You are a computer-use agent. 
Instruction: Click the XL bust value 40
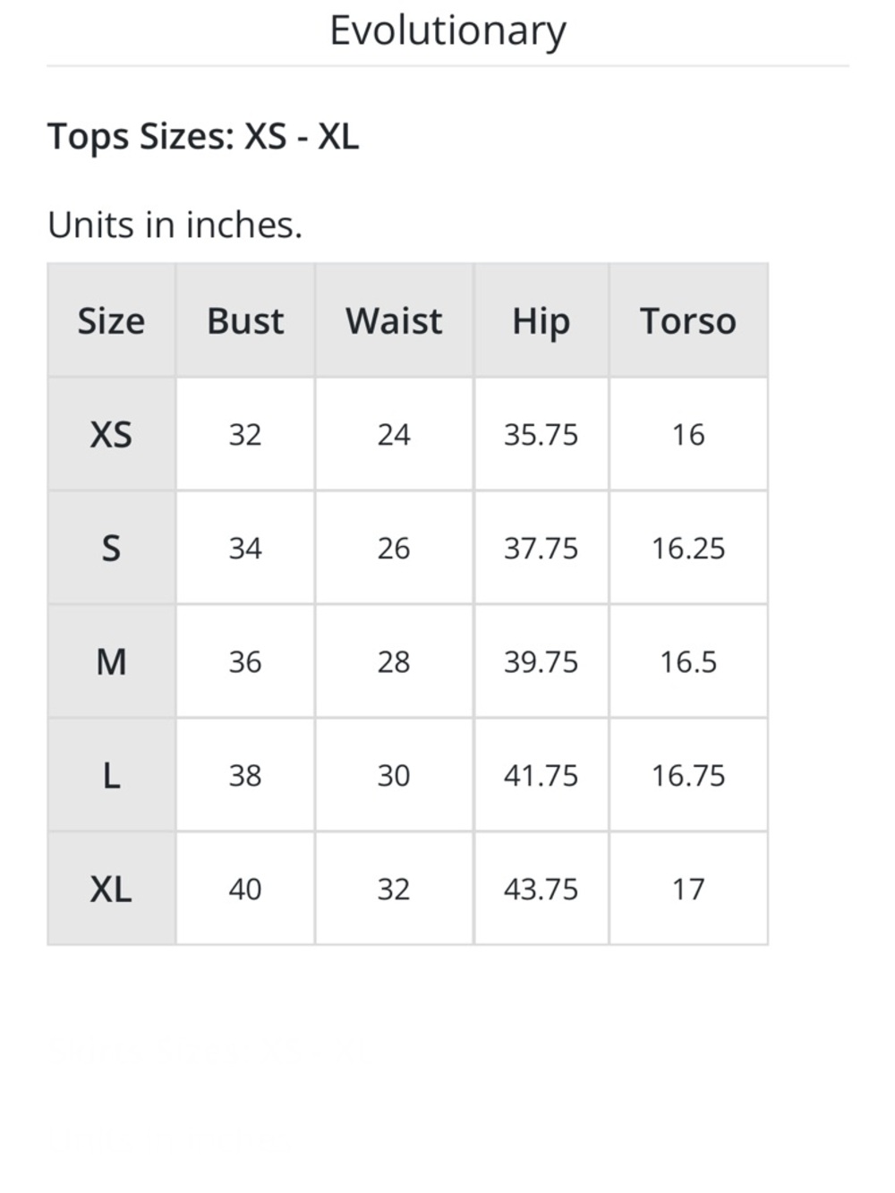click(245, 890)
